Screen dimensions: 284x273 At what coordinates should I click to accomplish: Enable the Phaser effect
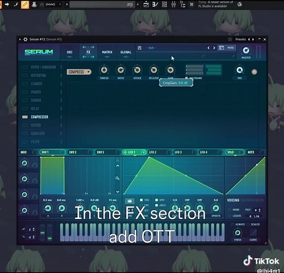(x=25, y=92)
